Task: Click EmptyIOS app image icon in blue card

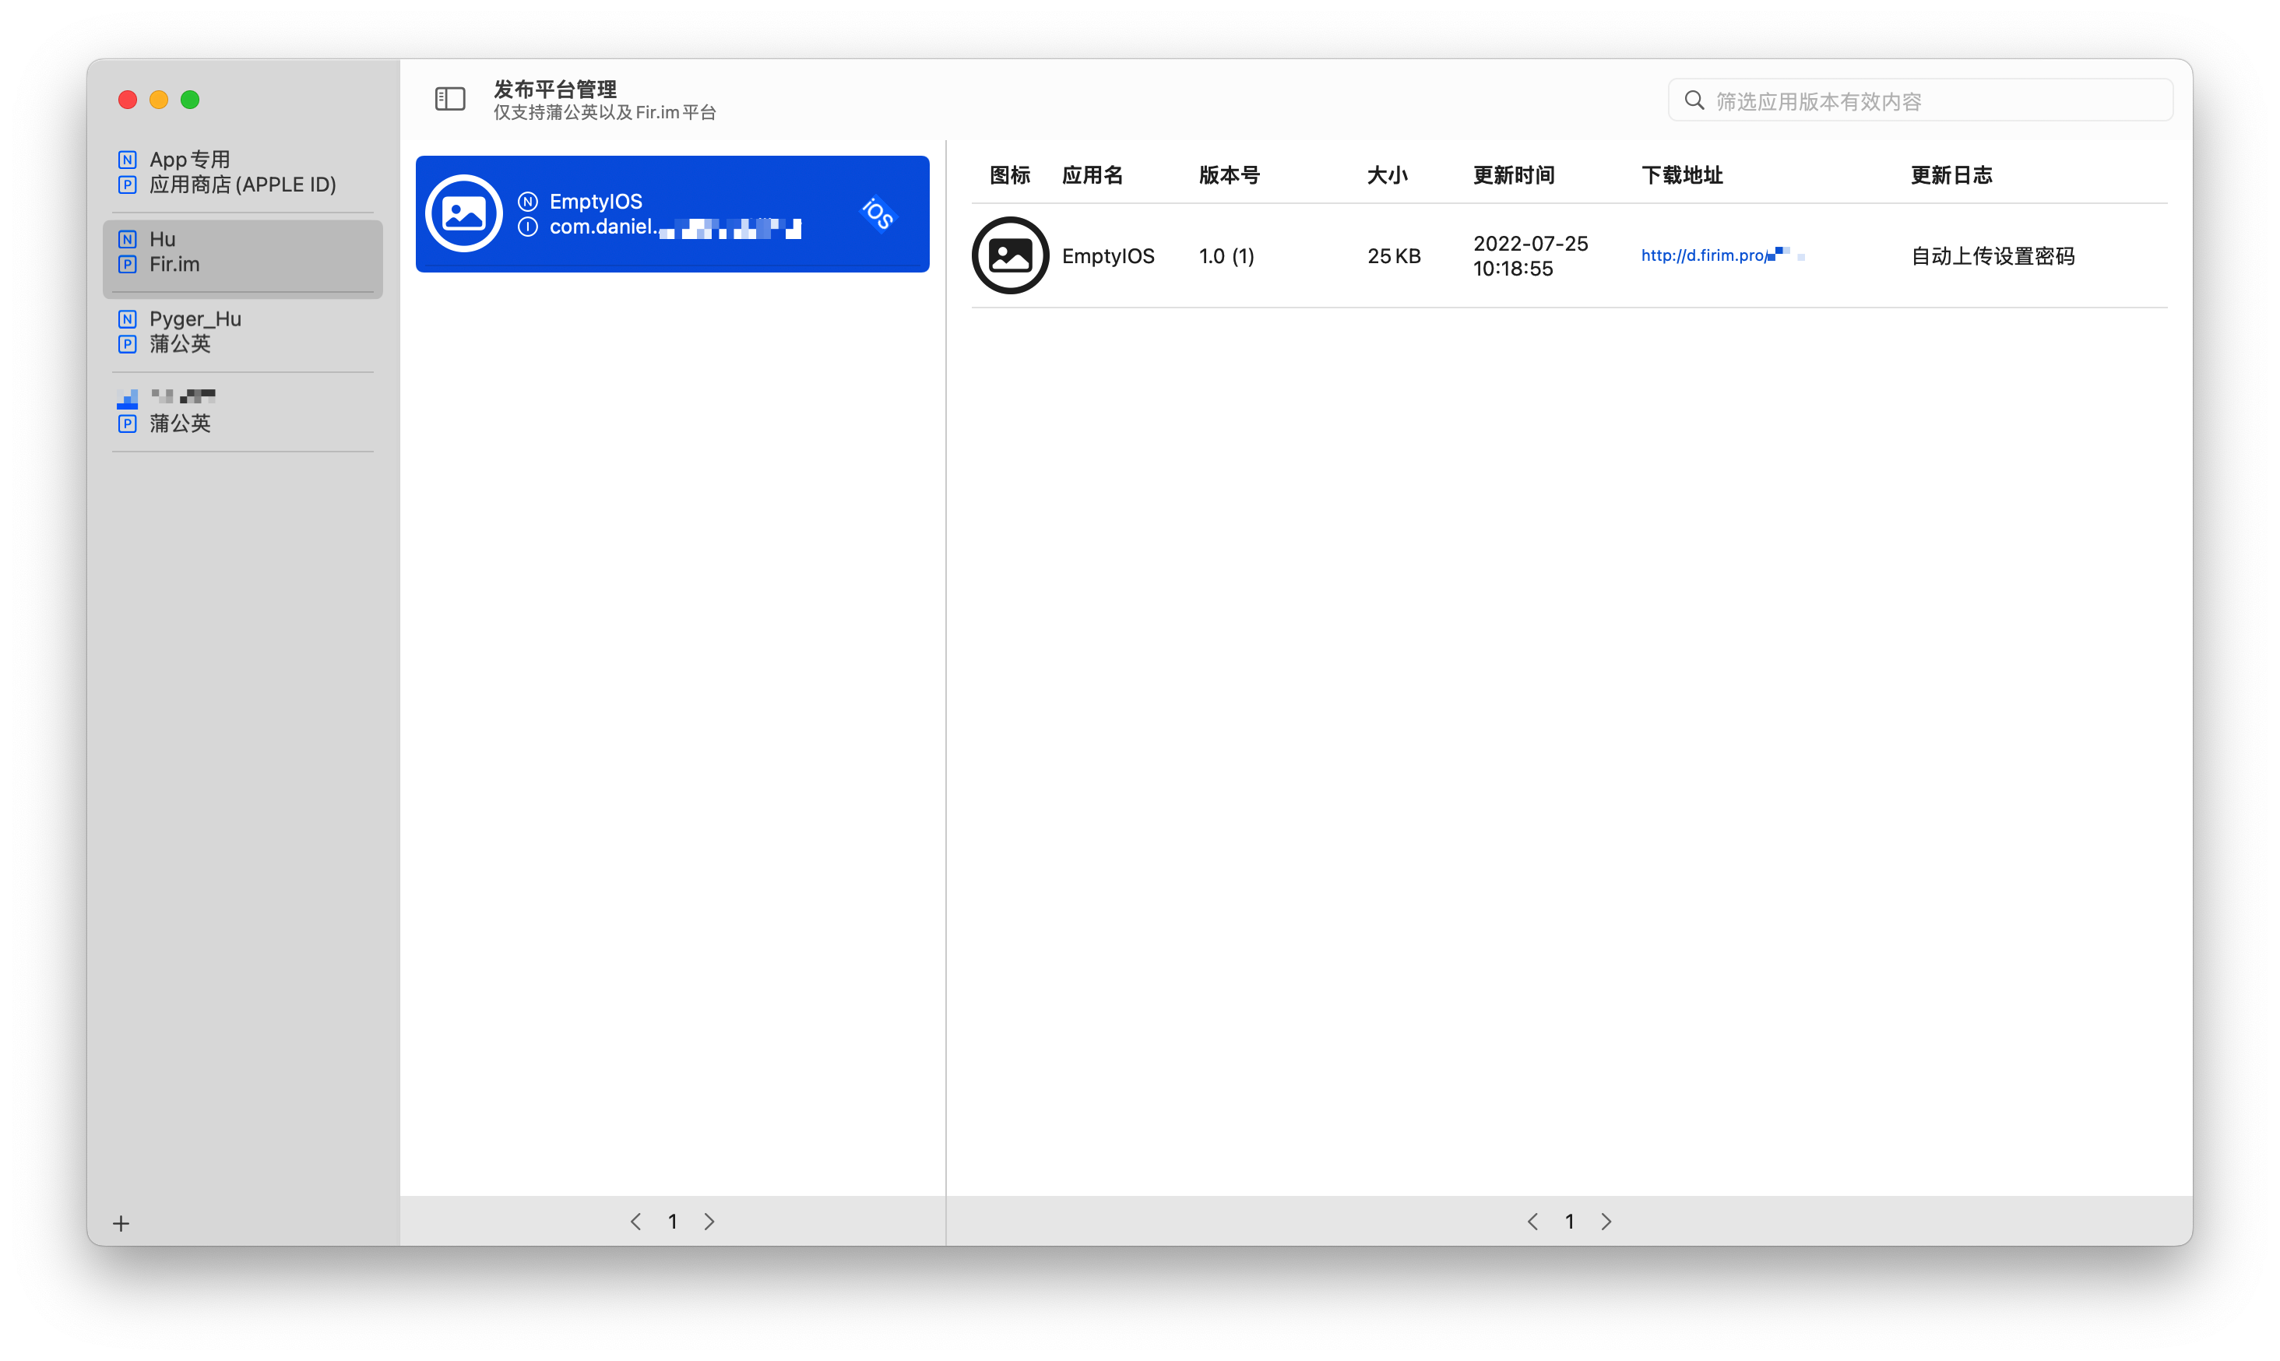Action: tap(464, 213)
